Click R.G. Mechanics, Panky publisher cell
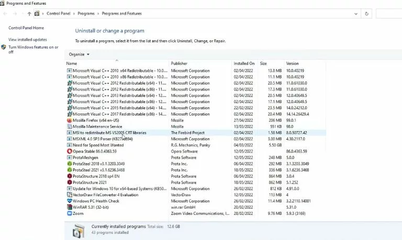 tap(191, 145)
